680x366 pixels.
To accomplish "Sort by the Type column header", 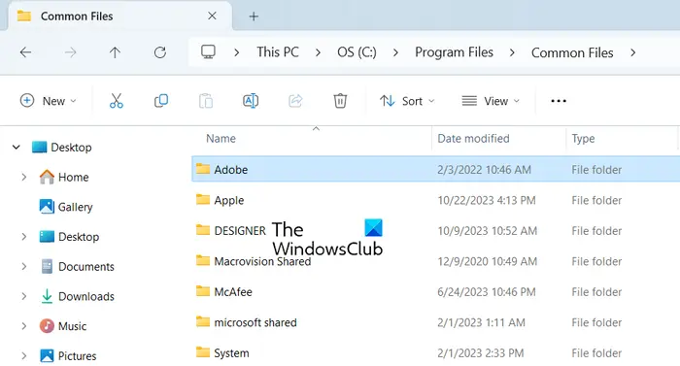I will pyautogui.click(x=583, y=139).
